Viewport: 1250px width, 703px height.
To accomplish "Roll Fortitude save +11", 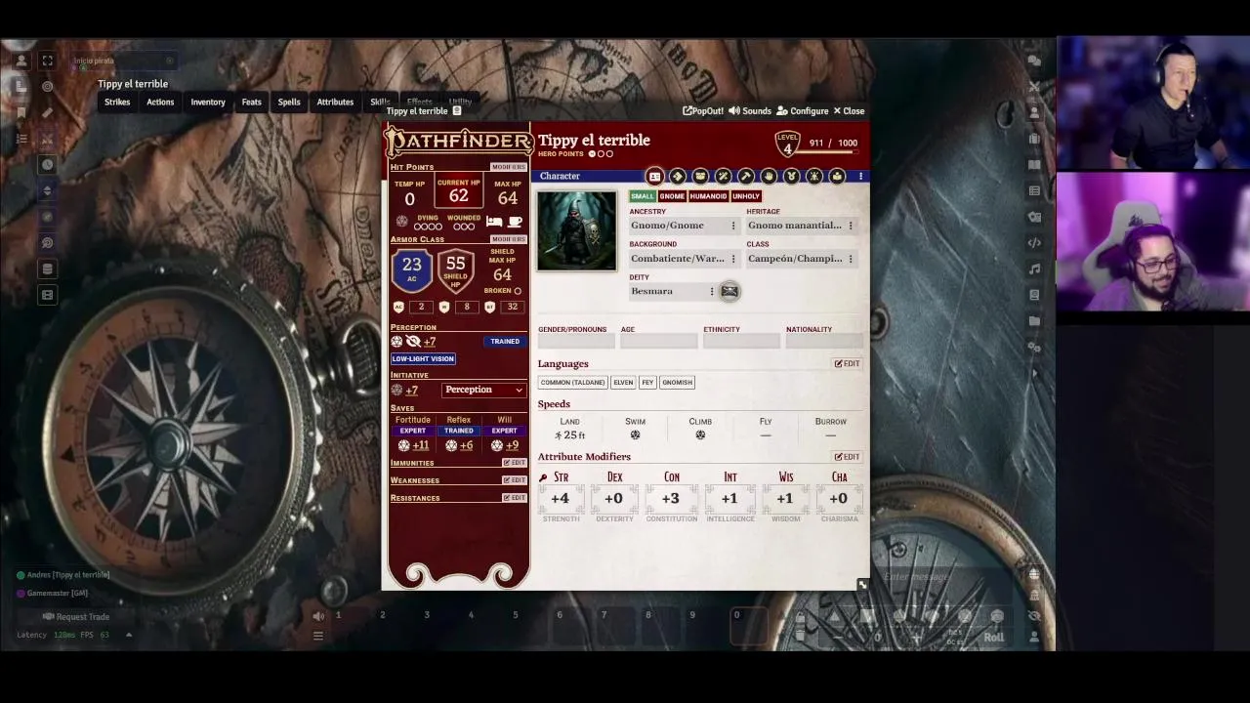I will (413, 445).
